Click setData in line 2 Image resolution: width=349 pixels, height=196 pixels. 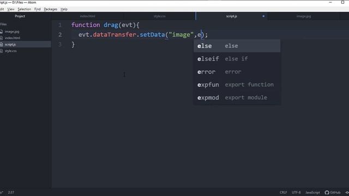(x=152, y=35)
